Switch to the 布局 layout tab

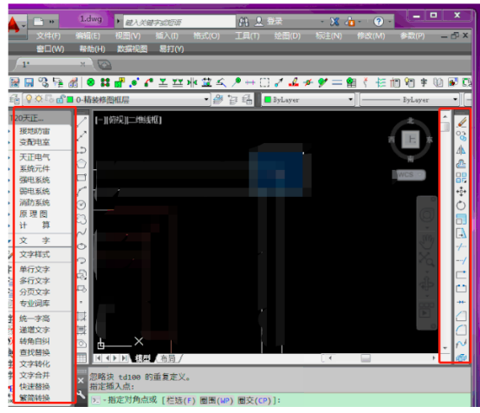pyautogui.click(x=168, y=358)
